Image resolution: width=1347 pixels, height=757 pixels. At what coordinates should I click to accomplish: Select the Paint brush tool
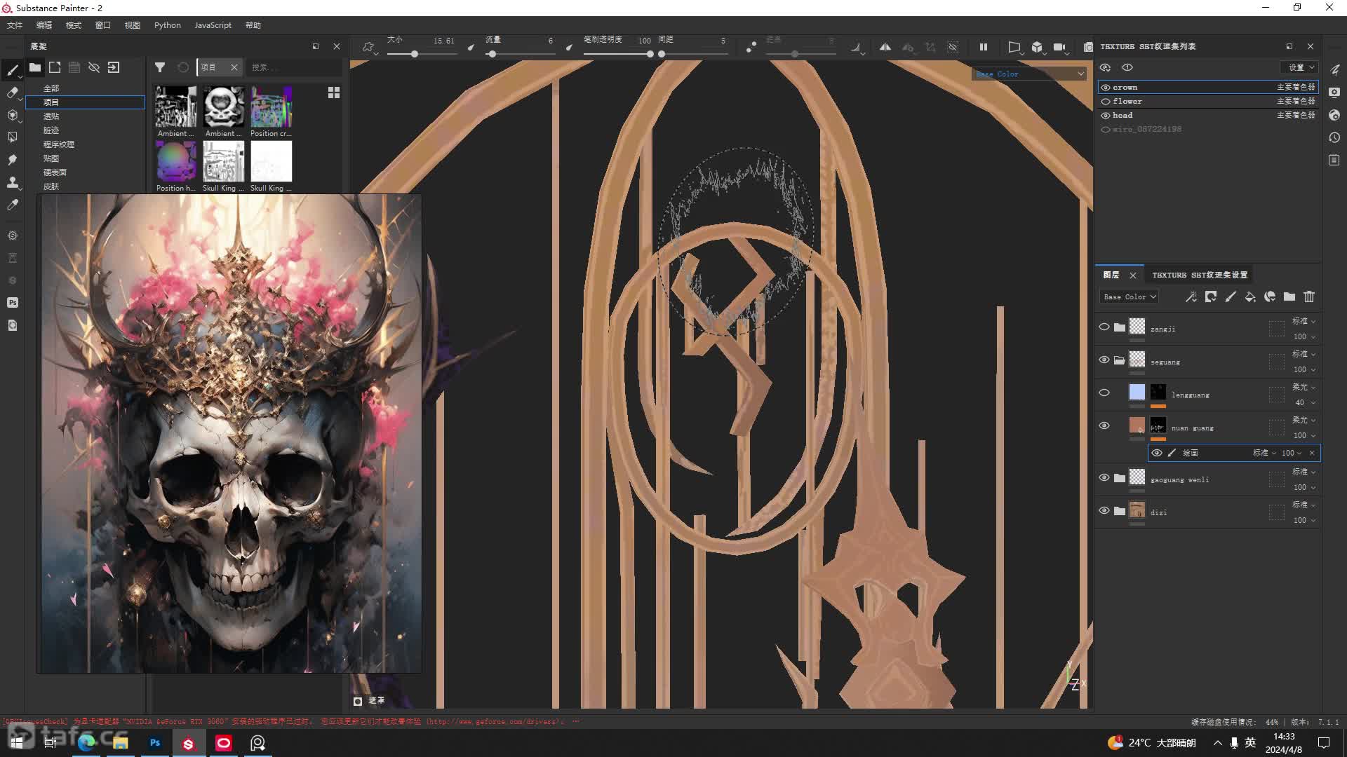coord(12,69)
